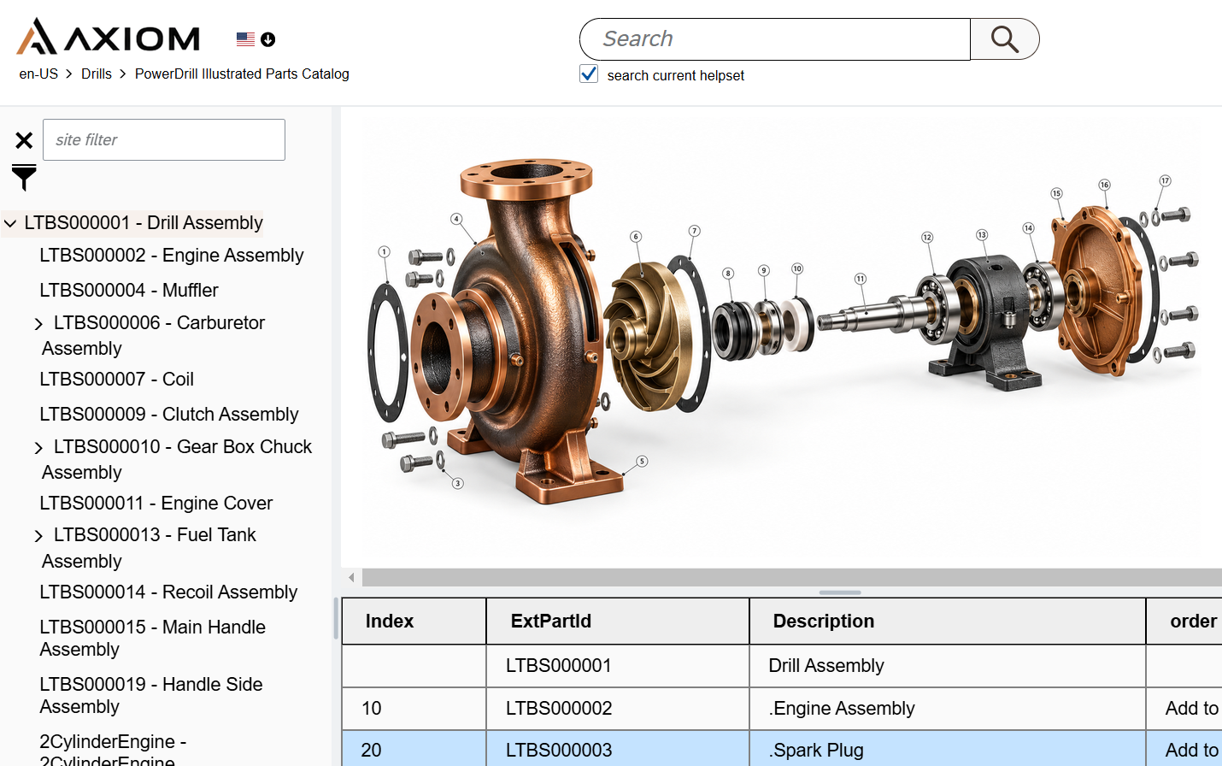1222x766 pixels.
Task: Expand LTBS000010 Gear Box Chuck Assembly
Action: tap(38, 448)
